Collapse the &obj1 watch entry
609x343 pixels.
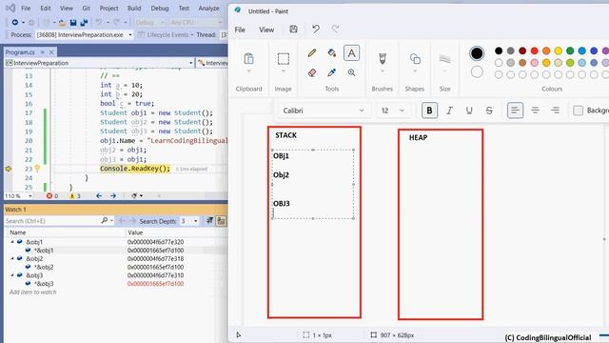12,242
